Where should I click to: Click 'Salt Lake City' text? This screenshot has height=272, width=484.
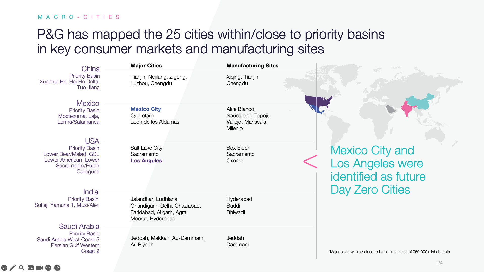point(146,148)
